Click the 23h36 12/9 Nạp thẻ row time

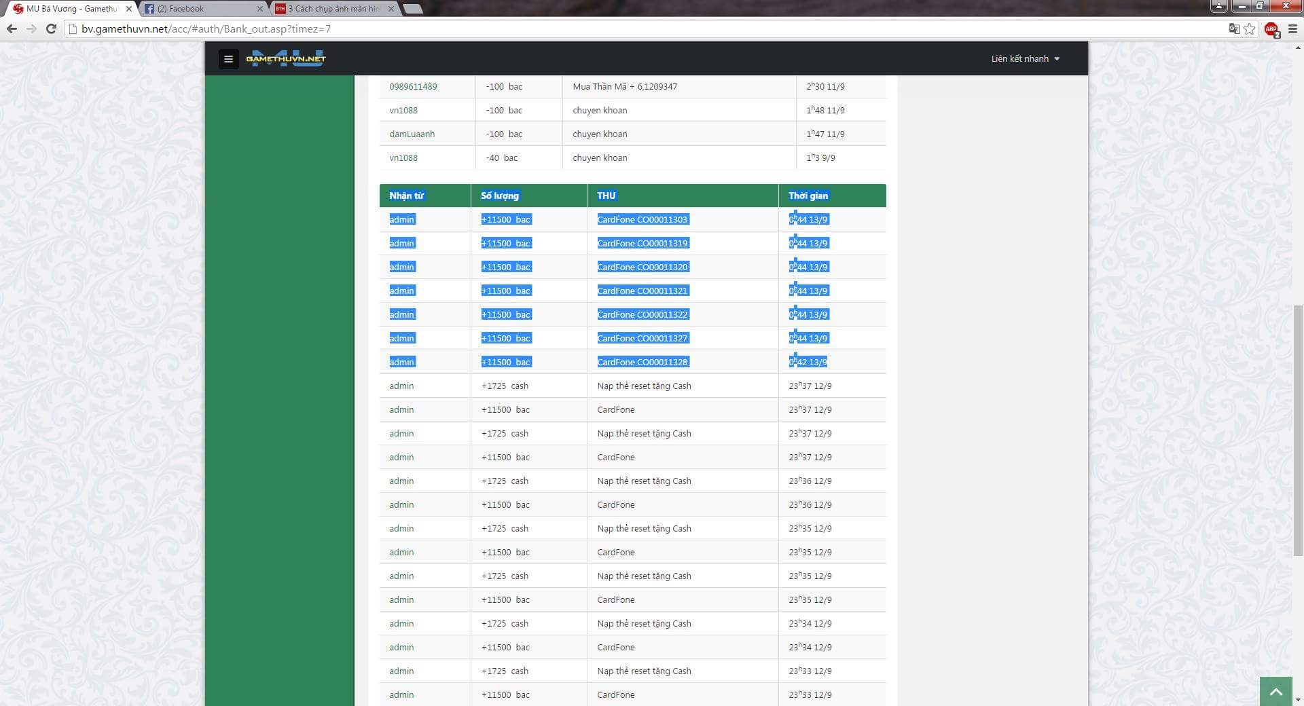click(810, 481)
